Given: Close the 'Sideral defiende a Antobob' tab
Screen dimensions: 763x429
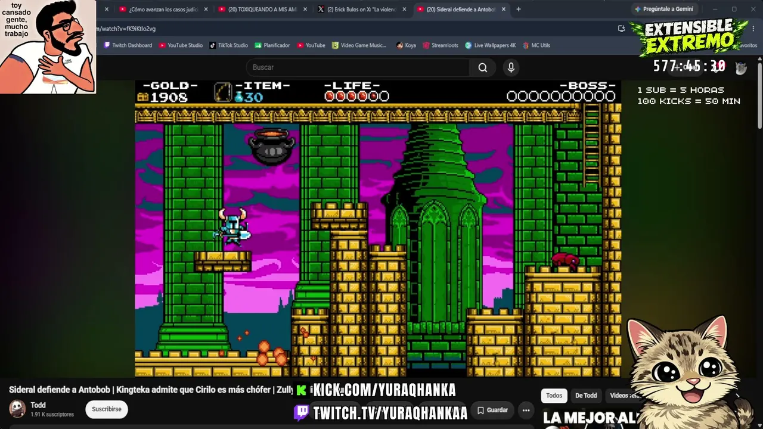Looking at the screenshot, I should pos(504,10).
